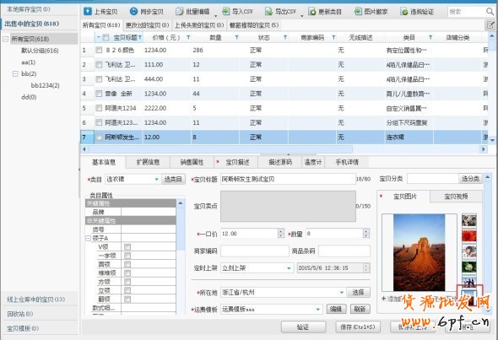Open the 宝贝视频 tab
Image resolution: width=498 pixels, height=340 pixels.
[456, 197]
